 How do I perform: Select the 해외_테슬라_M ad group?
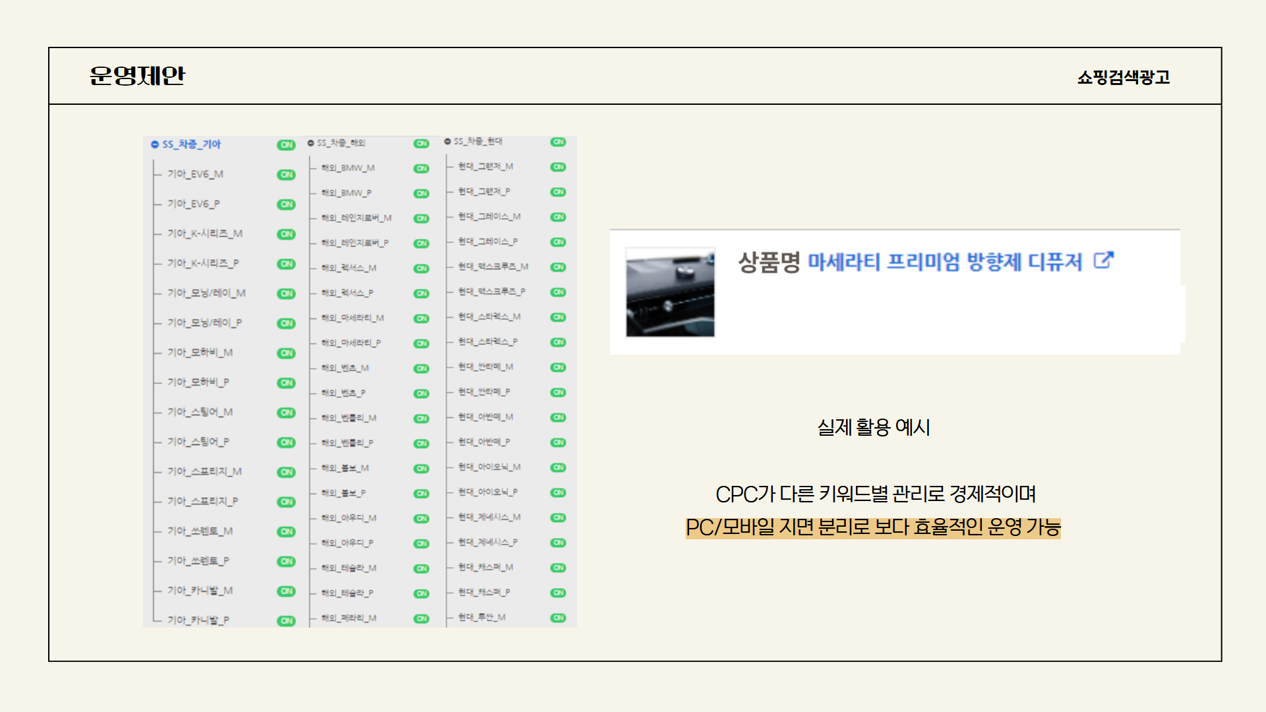pyautogui.click(x=348, y=568)
